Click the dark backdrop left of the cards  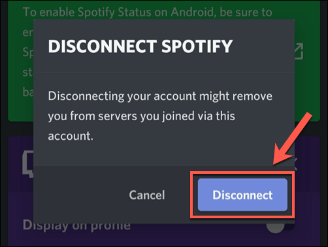click(4, 124)
